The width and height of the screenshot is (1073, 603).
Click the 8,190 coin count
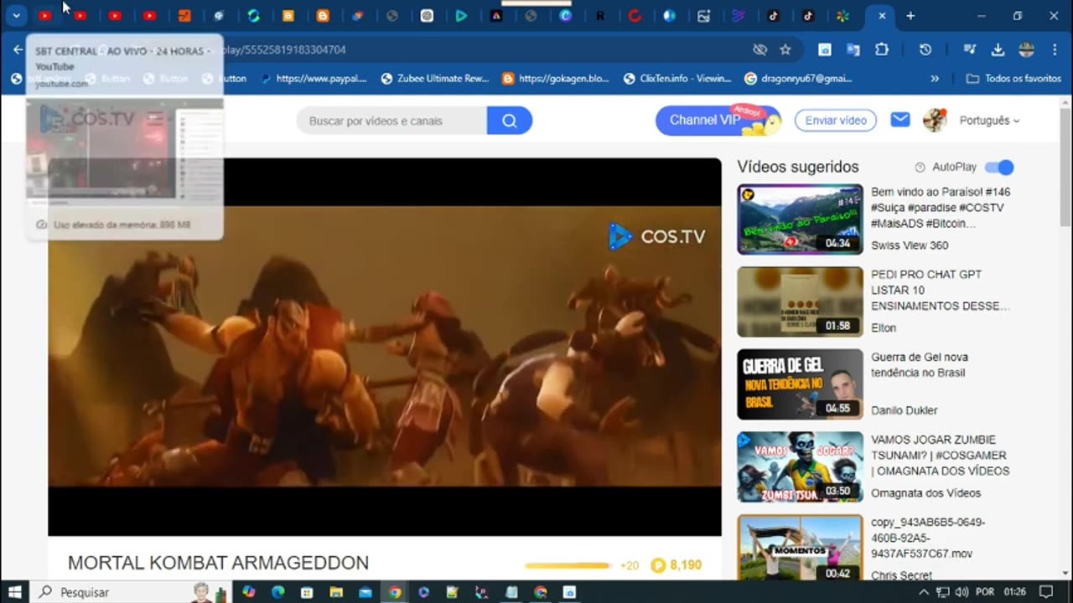pyautogui.click(x=686, y=565)
